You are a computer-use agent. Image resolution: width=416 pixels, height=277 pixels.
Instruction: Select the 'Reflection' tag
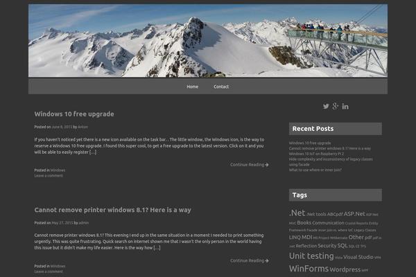pos(306,246)
